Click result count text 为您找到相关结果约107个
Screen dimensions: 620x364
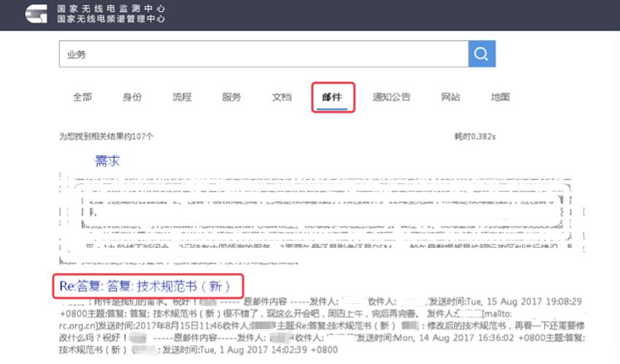pos(106,137)
